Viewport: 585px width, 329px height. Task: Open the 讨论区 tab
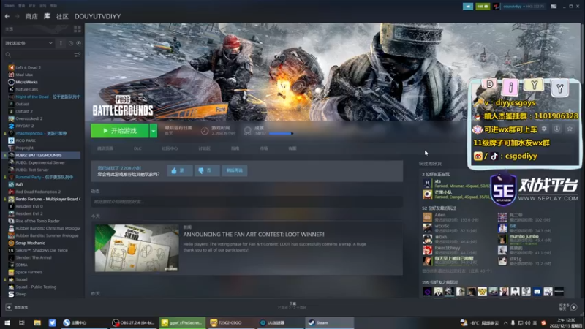[x=205, y=148]
